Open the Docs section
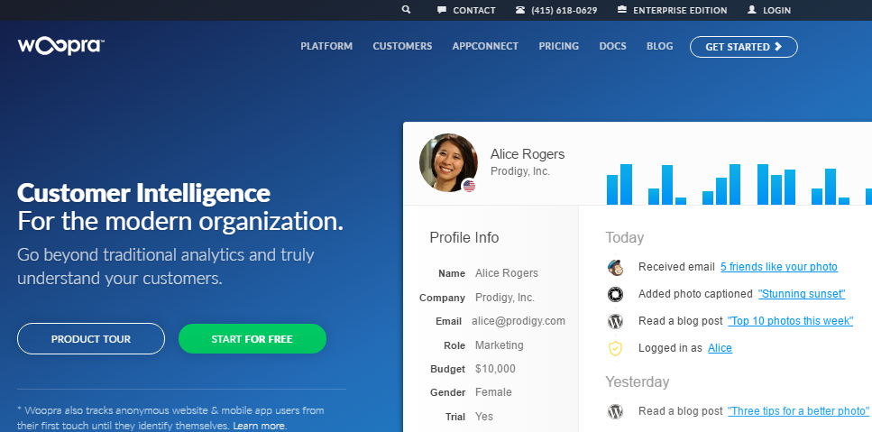This screenshot has height=432, width=872. coord(612,46)
